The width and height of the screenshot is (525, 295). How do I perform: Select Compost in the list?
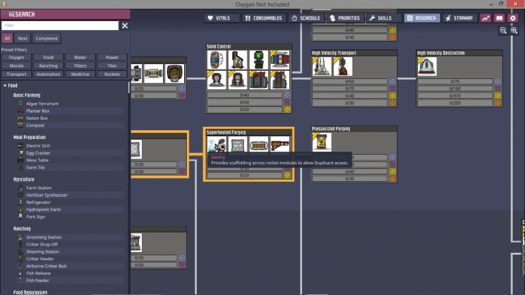[x=70, y=125]
